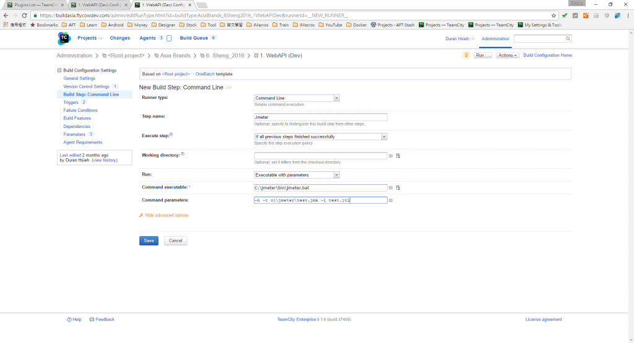The height and width of the screenshot is (343, 634).
Task: Open parameter picker beside Command parameters
Action: [391, 200]
